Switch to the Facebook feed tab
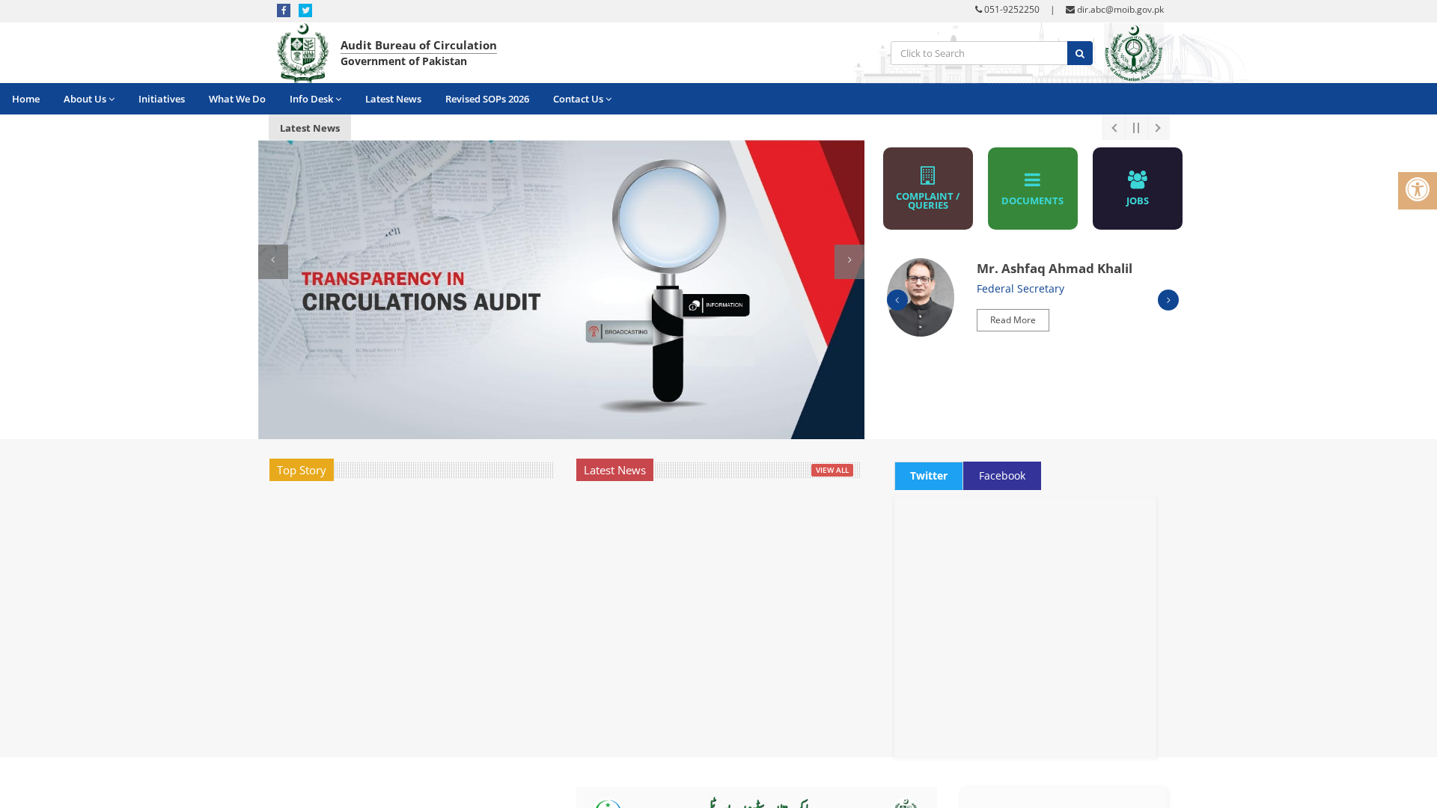The height and width of the screenshot is (808, 1437). [1002, 476]
